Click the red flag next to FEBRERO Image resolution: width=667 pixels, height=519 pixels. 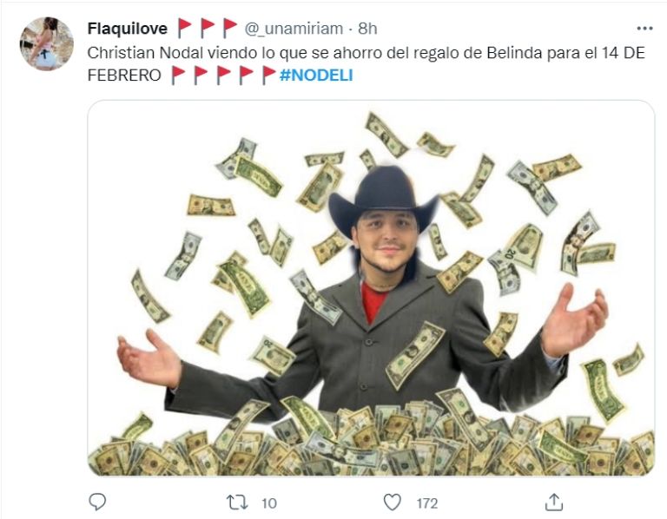(178, 76)
